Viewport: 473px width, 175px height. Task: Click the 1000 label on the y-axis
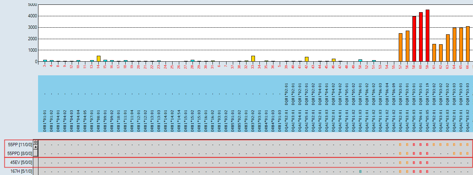tap(32, 50)
